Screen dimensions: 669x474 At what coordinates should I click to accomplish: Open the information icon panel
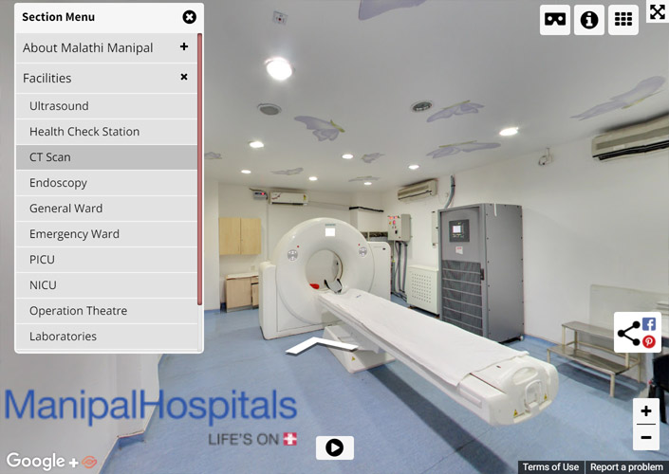588,20
